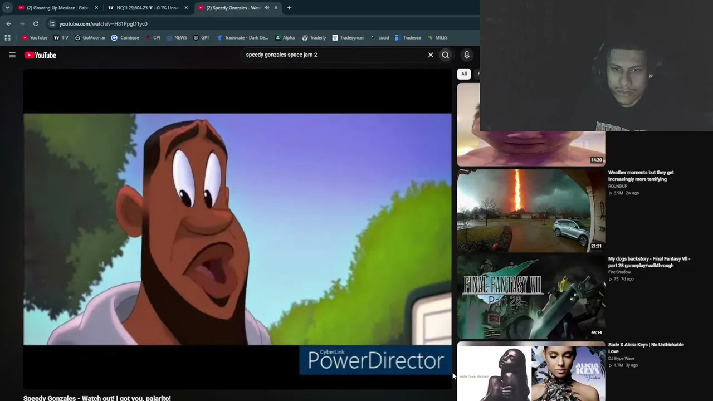The image size is (713, 401).
Task: Open the GPT bookmark
Action: [x=202, y=38]
